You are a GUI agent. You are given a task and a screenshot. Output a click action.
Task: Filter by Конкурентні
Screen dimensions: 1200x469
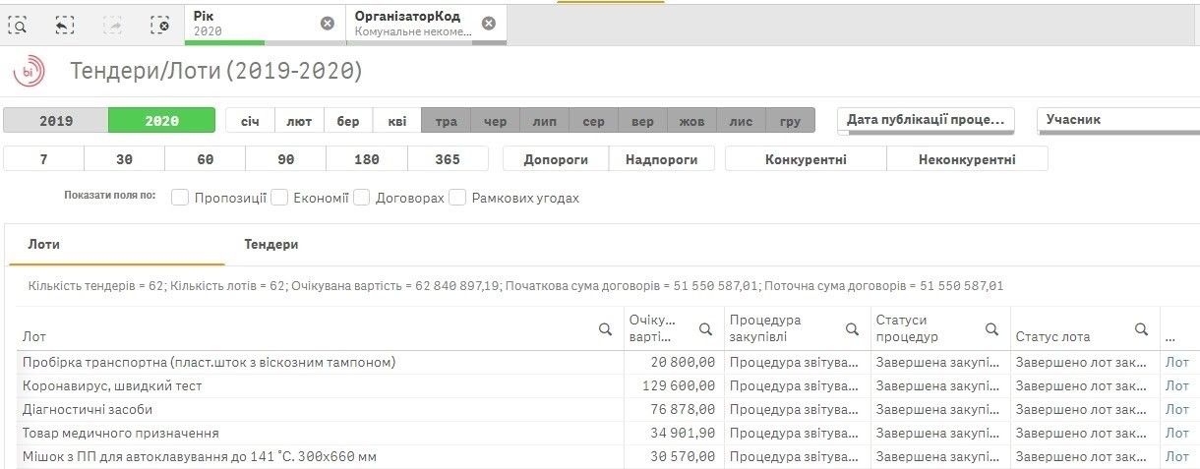click(x=807, y=159)
